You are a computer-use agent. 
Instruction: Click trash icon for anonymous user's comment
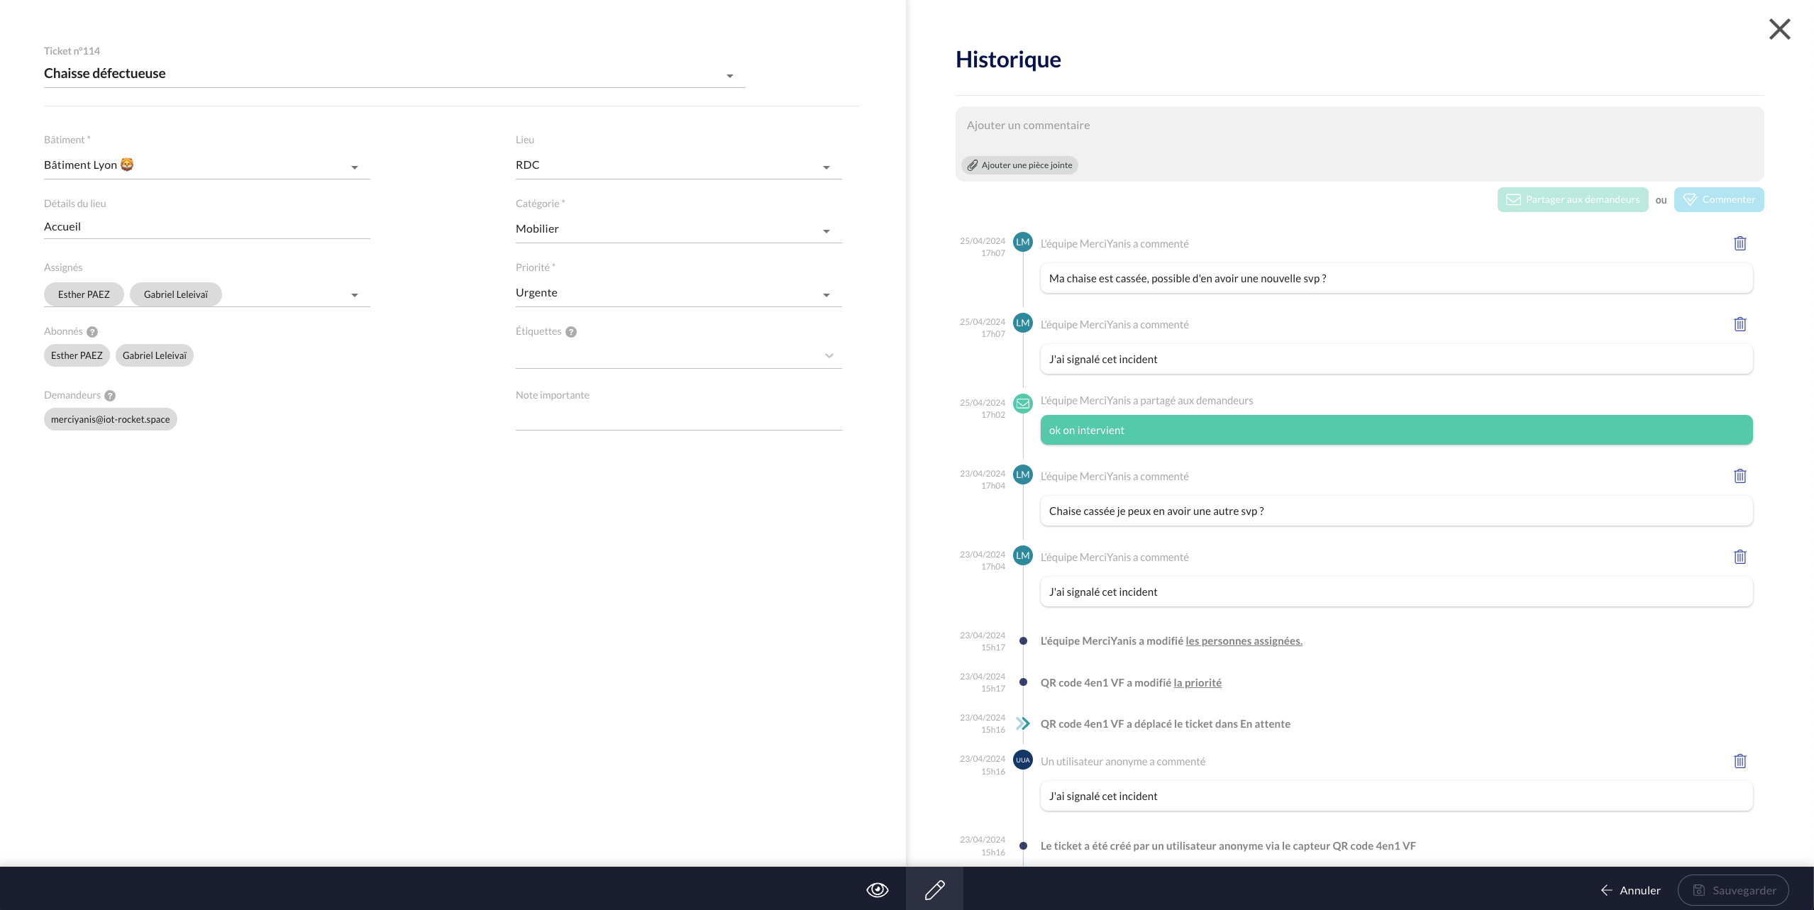pos(1740,761)
